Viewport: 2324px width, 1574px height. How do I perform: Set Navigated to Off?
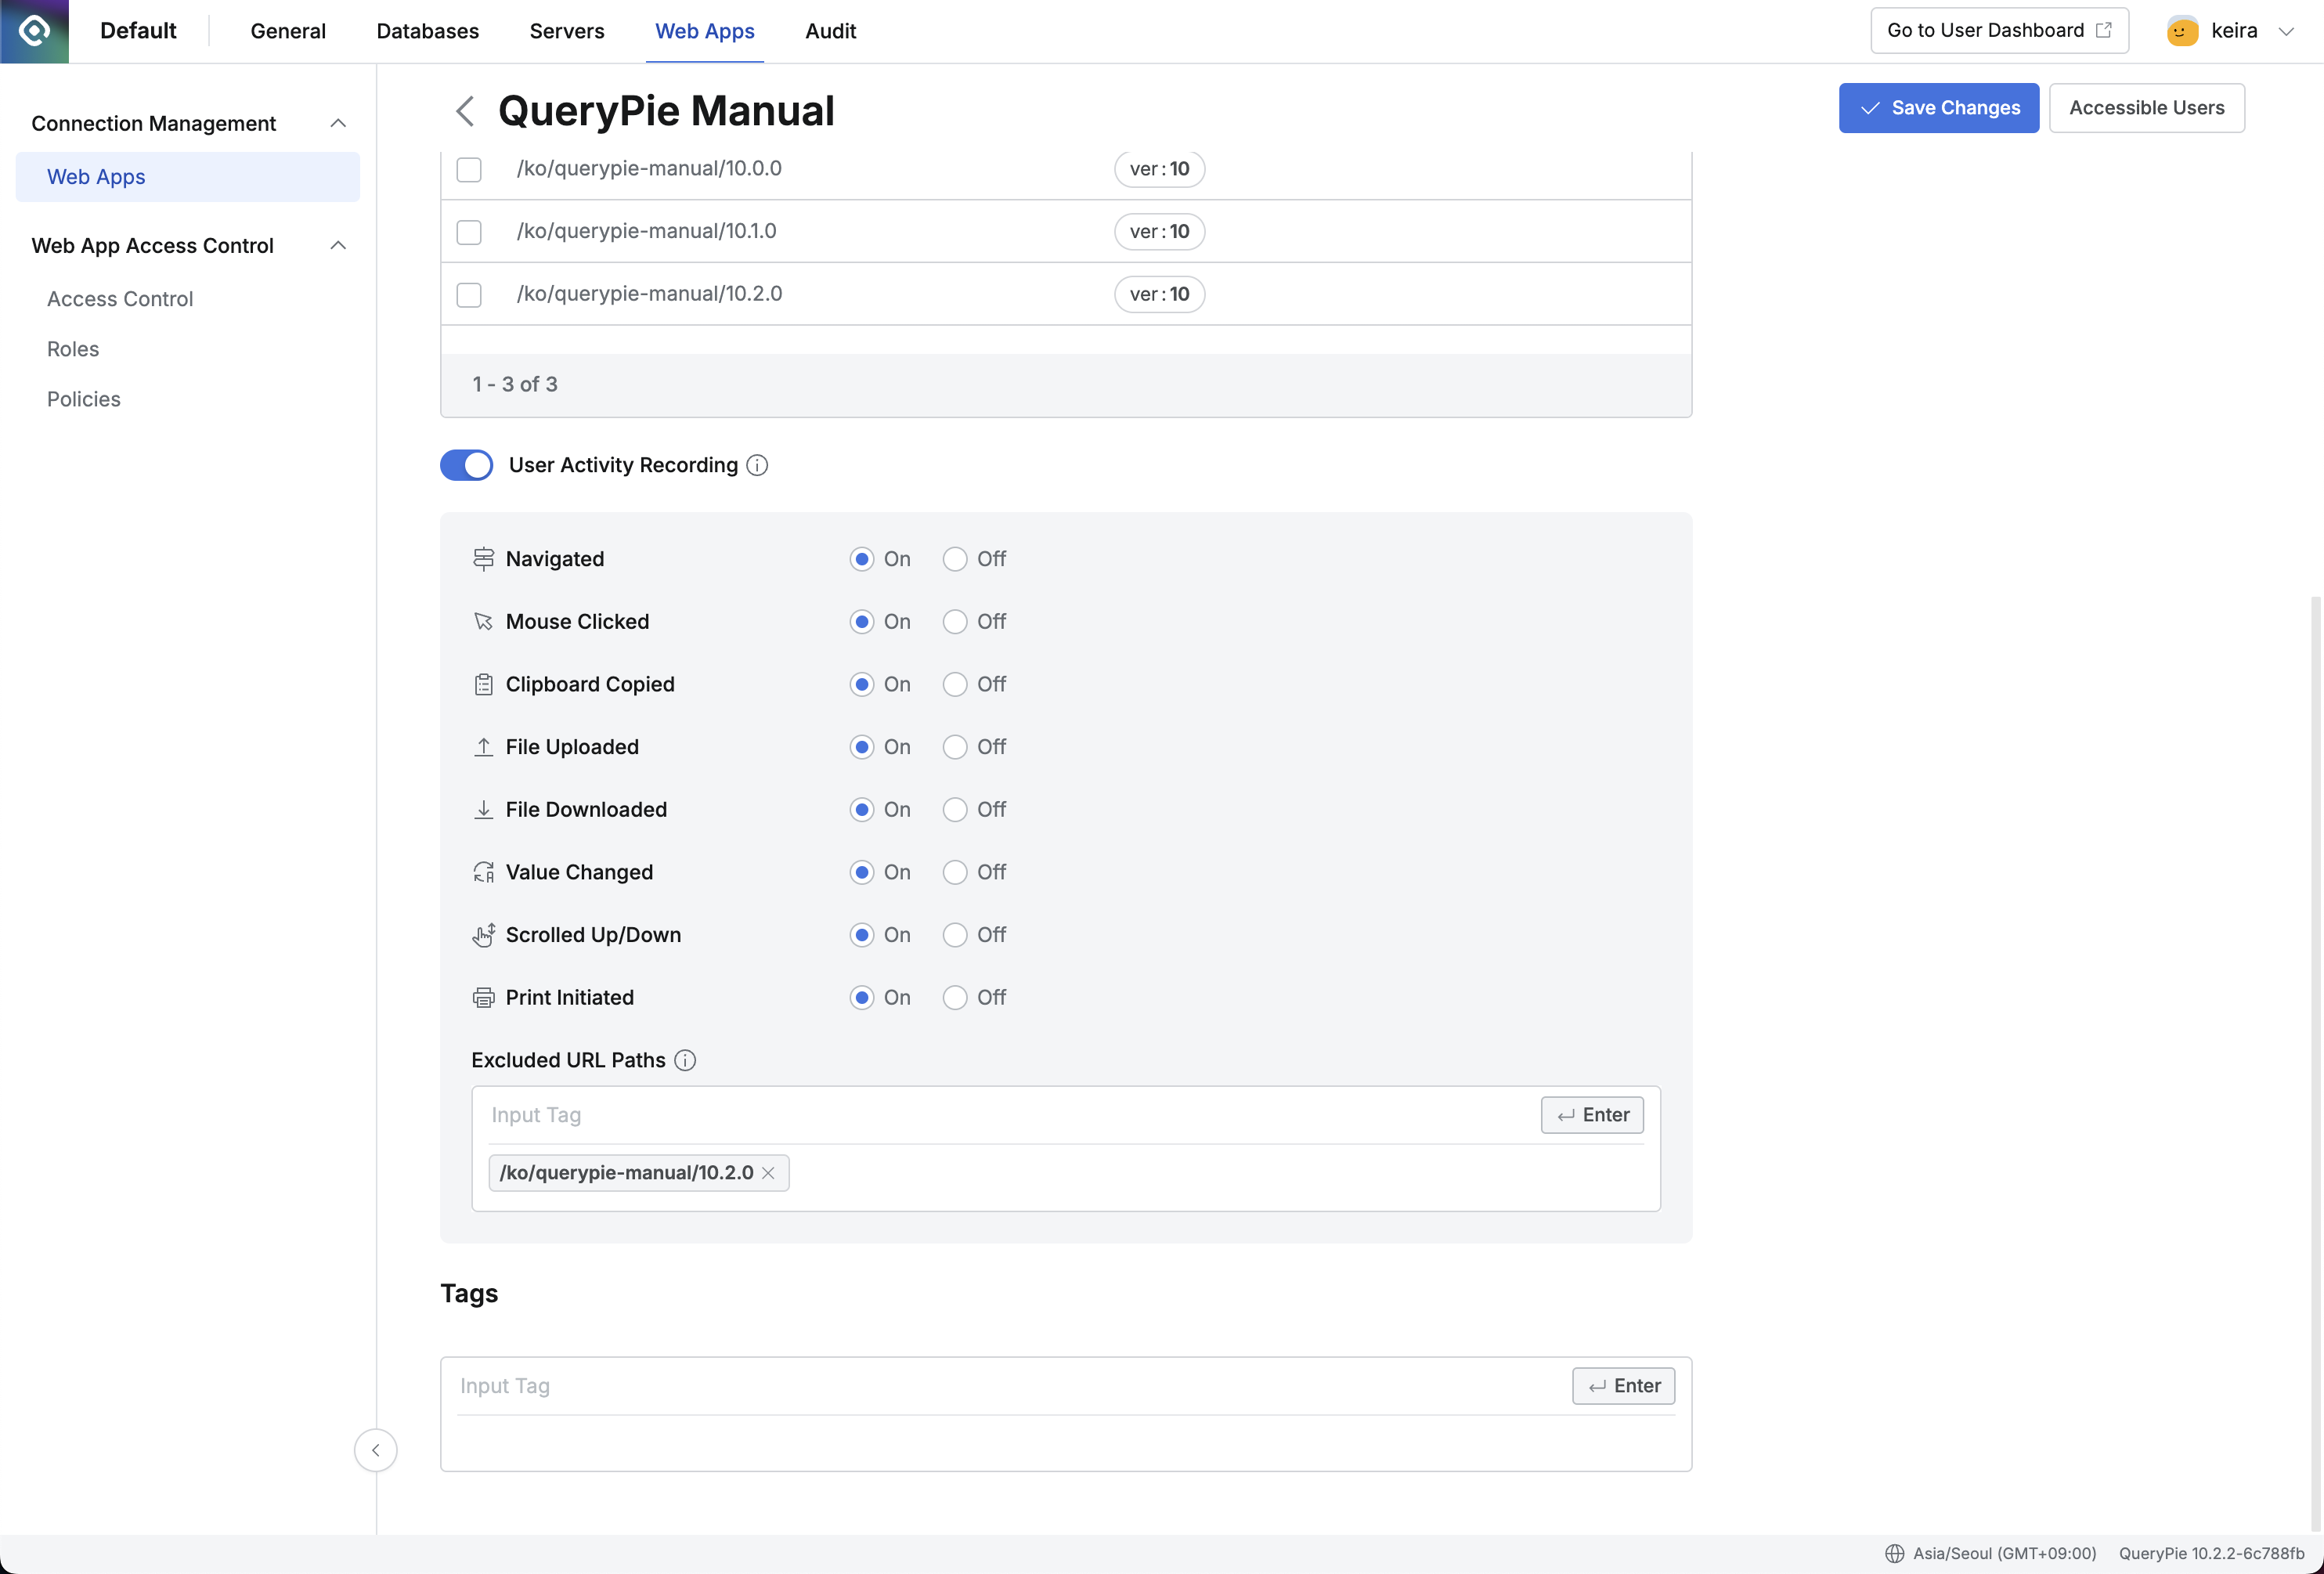pyautogui.click(x=955, y=559)
